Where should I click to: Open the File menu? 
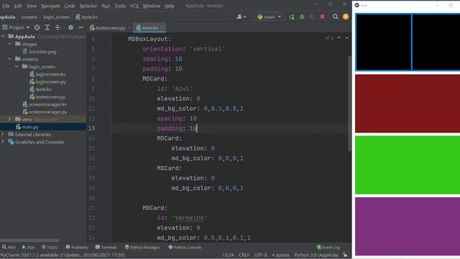coord(6,6)
